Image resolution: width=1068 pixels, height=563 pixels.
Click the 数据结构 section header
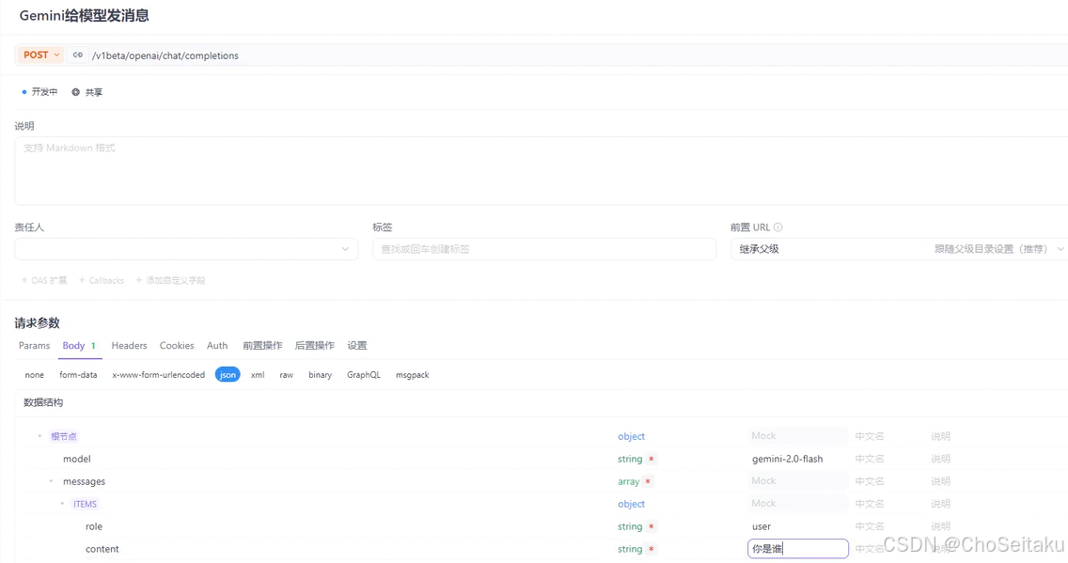pyautogui.click(x=43, y=402)
